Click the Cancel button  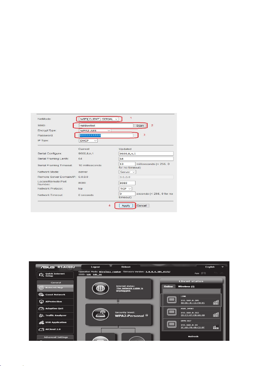click(142, 206)
